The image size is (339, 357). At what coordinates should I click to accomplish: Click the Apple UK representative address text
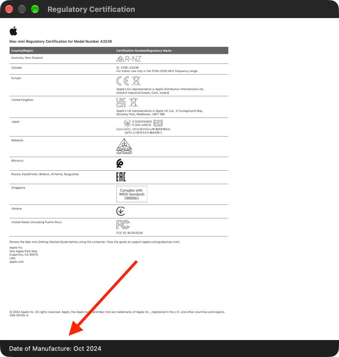point(160,113)
